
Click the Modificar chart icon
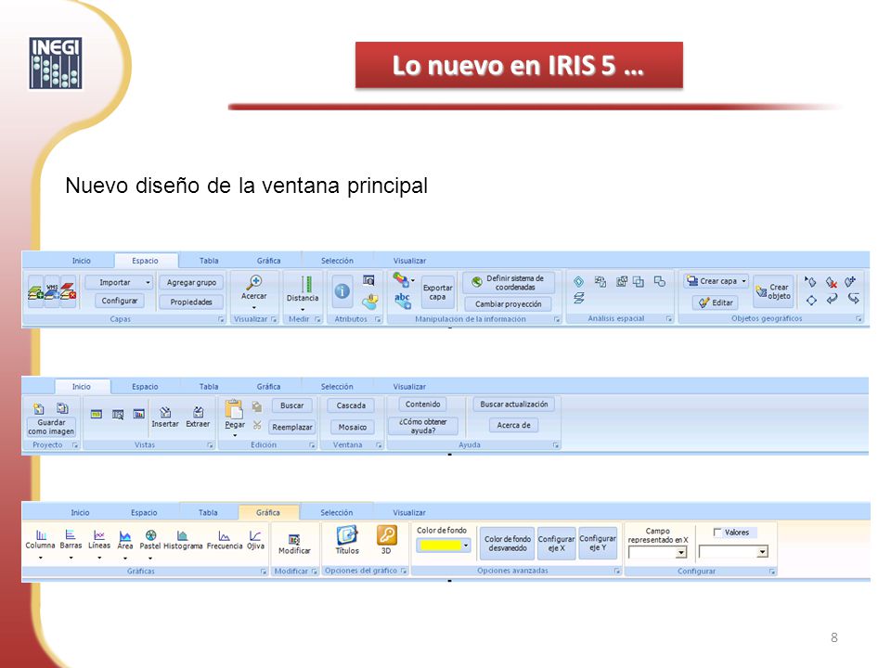294,539
